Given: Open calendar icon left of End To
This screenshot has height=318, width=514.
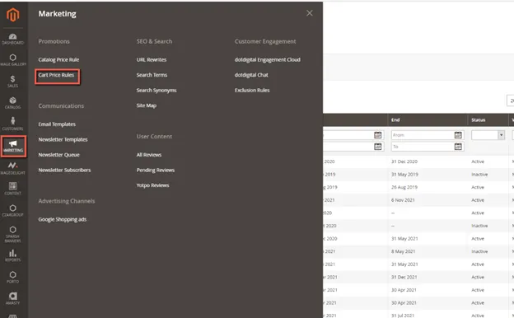Looking at the screenshot, I should [x=377, y=146].
